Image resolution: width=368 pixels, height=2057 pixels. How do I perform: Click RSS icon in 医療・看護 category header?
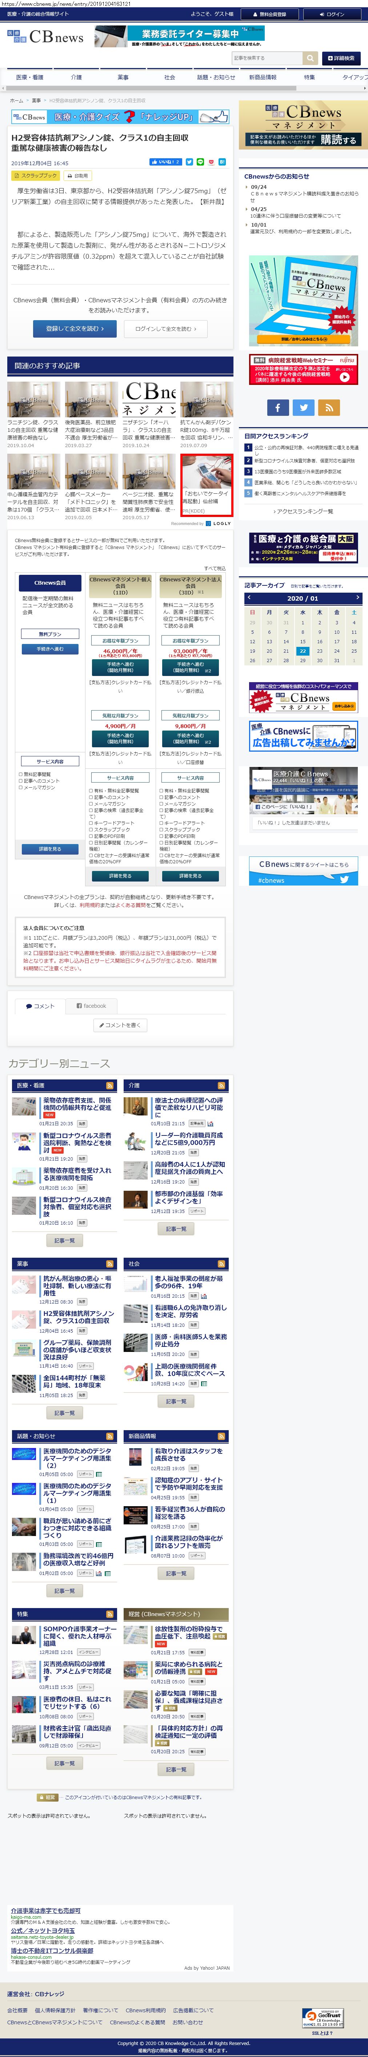click(x=110, y=1086)
